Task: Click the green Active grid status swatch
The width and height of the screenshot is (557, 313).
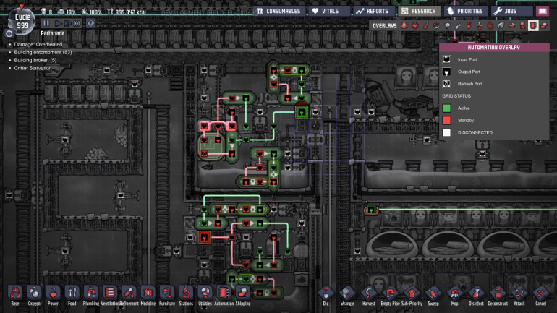Action: pos(446,108)
